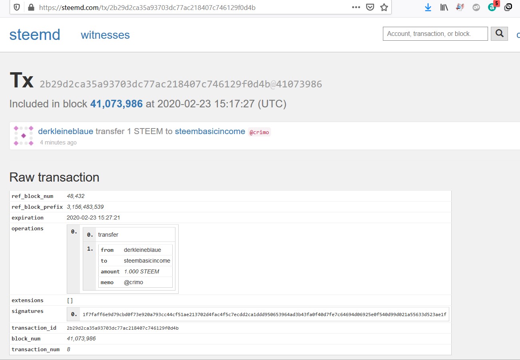Click the gray circular extension icon

tap(476, 7)
